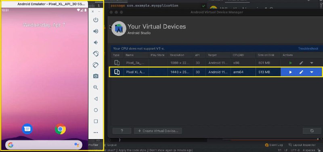Click the emulator Power button
Screen dimensions: 323x152
tap(96, 20)
